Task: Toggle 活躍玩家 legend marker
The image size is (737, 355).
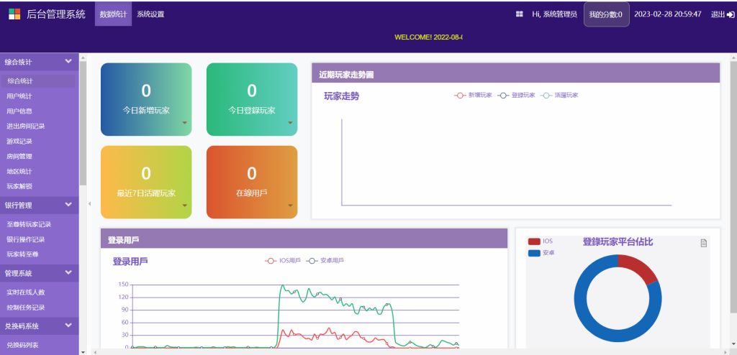Action: [x=546, y=96]
